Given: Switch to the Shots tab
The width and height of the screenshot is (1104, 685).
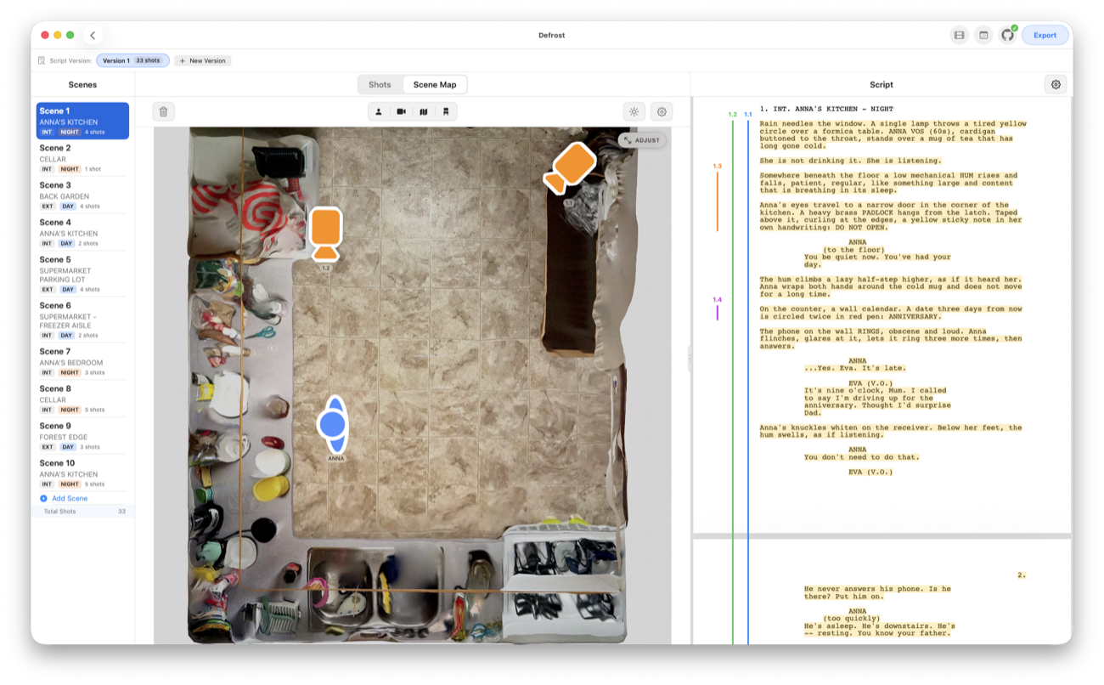Looking at the screenshot, I should [380, 84].
